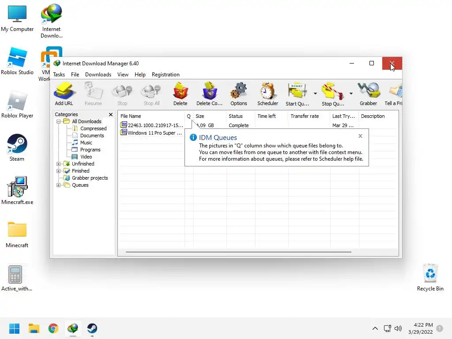
Task: Click the Tell a Friend toolbar icon
Action: (x=394, y=94)
